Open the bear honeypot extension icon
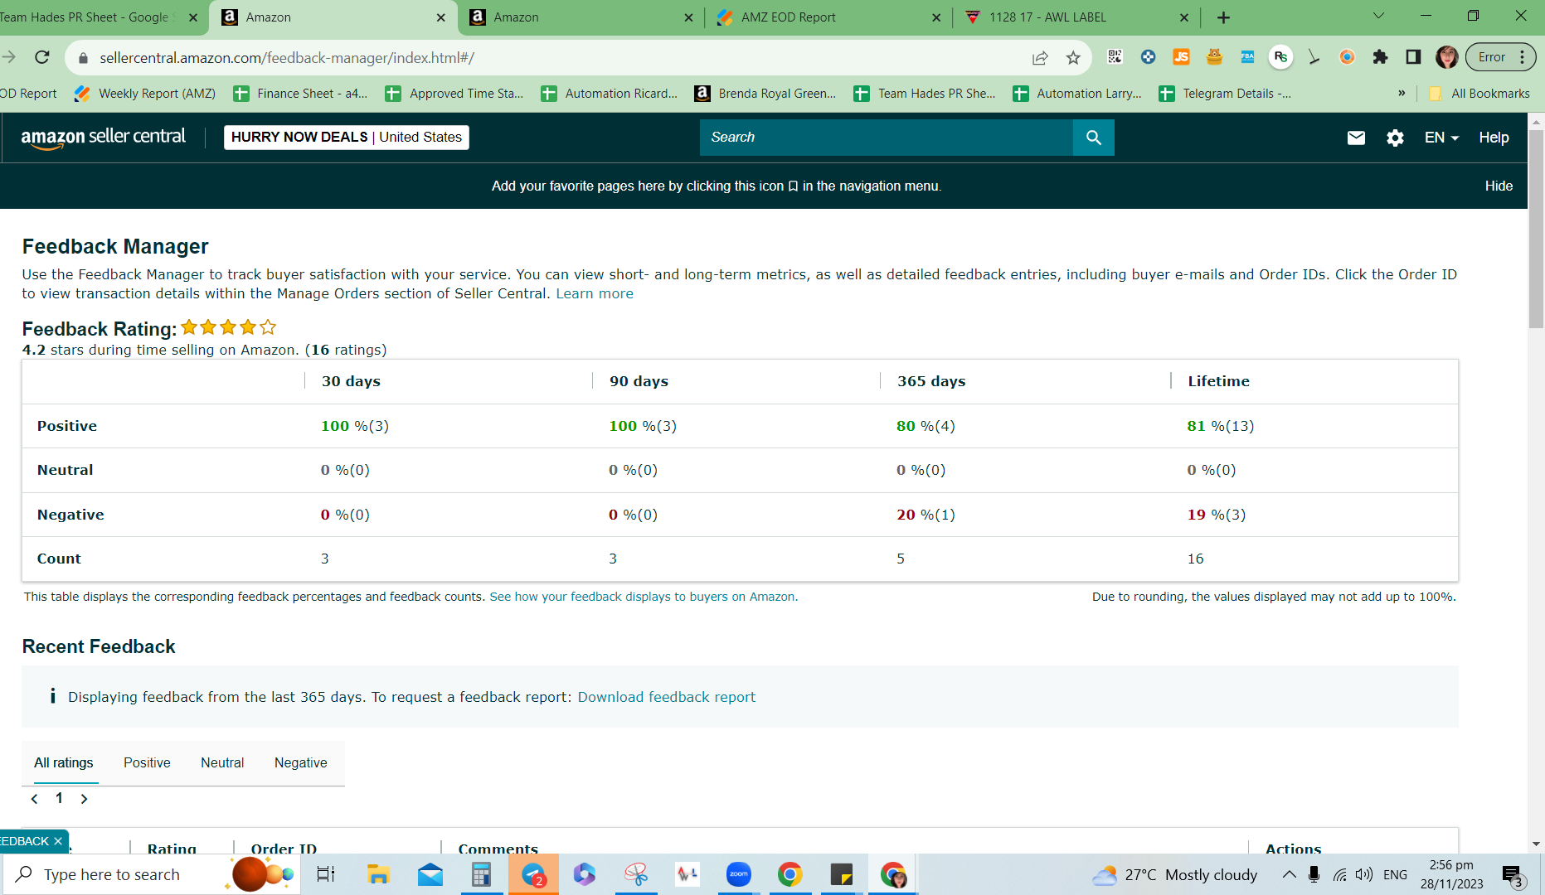The image size is (1545, 895). [x=1214, y=57]
